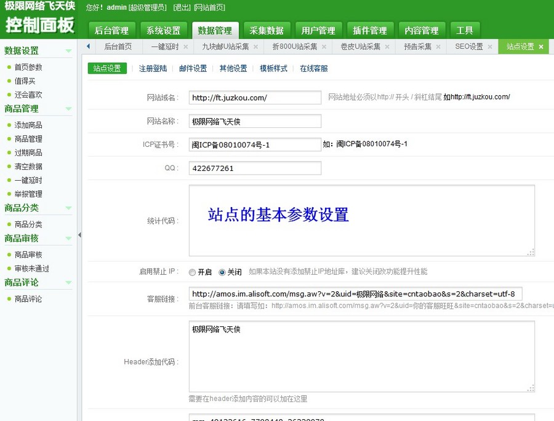Collapse the sidebar using the left-edge arrow handle

tap(79, 235)
